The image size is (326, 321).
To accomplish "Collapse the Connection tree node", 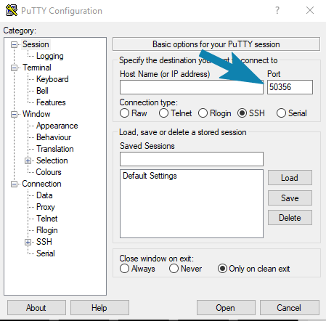I will [x=15, y=184].
